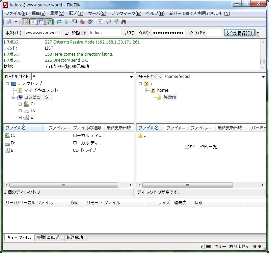Sort remote list by ファイル名 column
This screenshot has height=253, width=269.
(x=150, y=128)
